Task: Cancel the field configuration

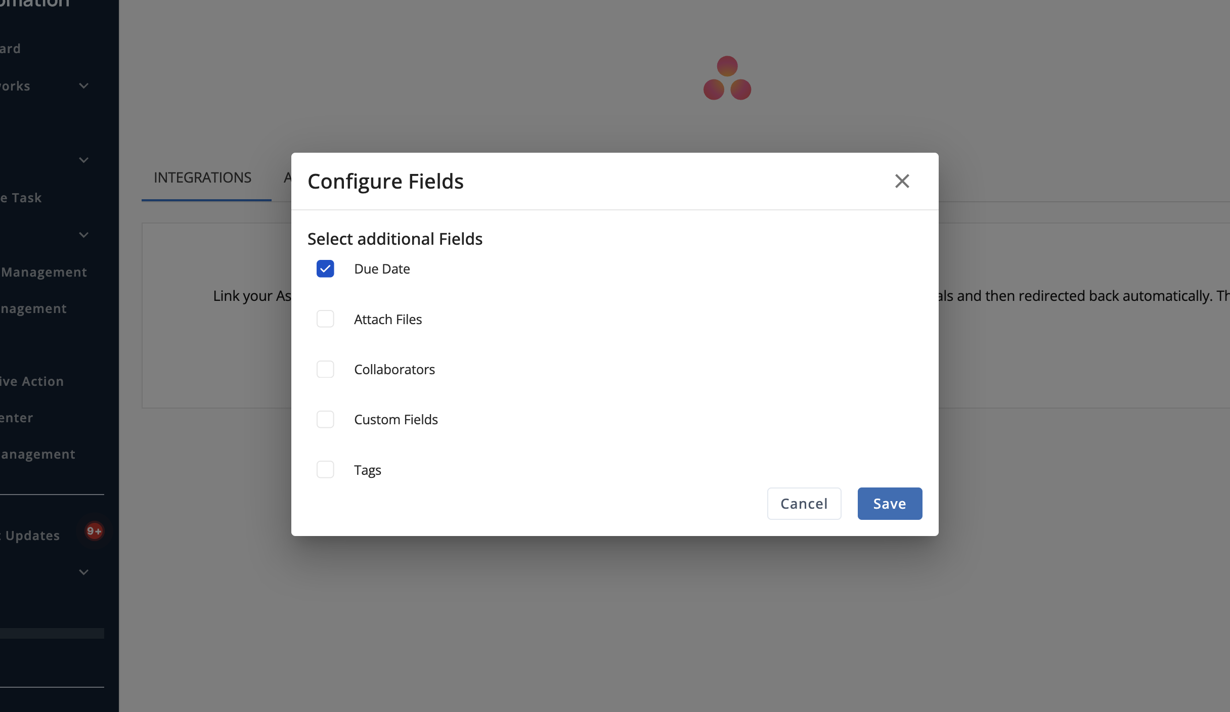Action: [804, 504]
